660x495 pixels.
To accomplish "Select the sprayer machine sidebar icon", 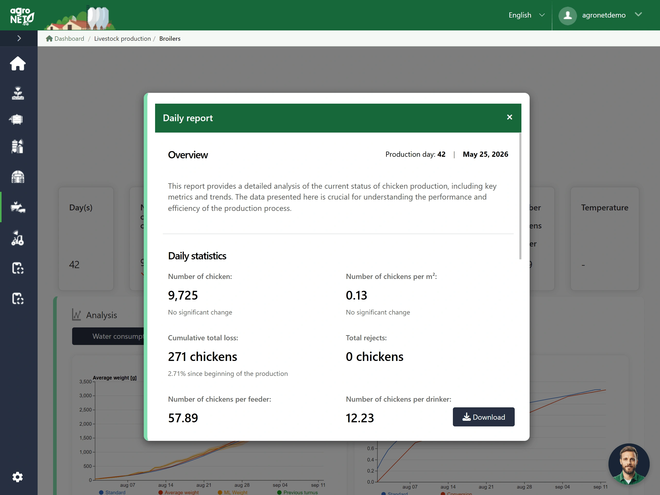I will tap(16, 119).
